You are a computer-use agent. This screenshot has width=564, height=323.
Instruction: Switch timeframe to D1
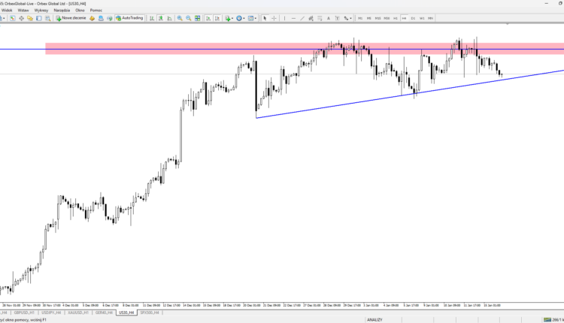tap(413, 18)
